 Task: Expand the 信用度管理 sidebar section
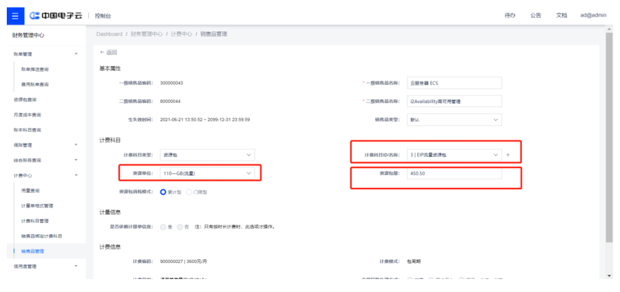tap(76, 267)
